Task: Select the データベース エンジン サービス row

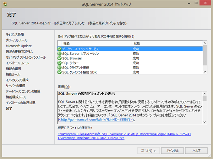Action: click(130, 49)
